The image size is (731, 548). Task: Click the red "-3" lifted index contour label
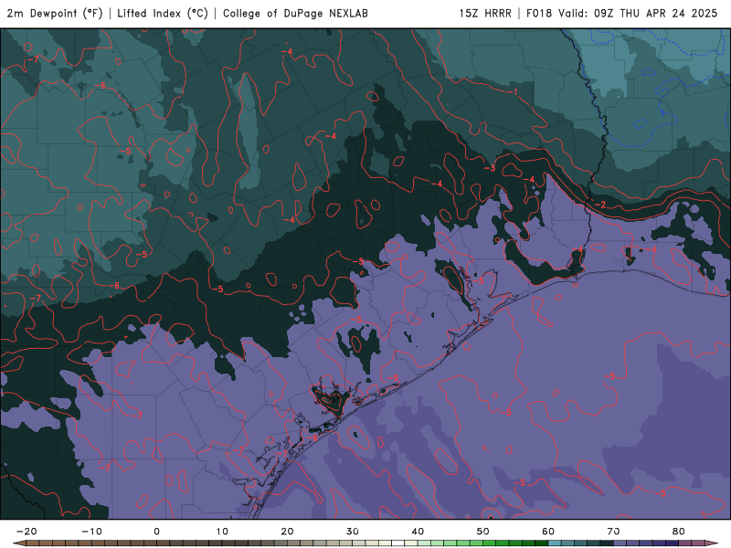(x=490, y=168)
